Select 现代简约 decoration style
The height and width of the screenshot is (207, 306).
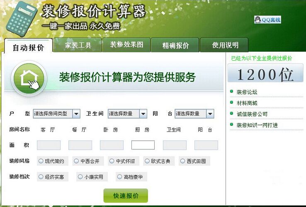click(x=41, y=161)
